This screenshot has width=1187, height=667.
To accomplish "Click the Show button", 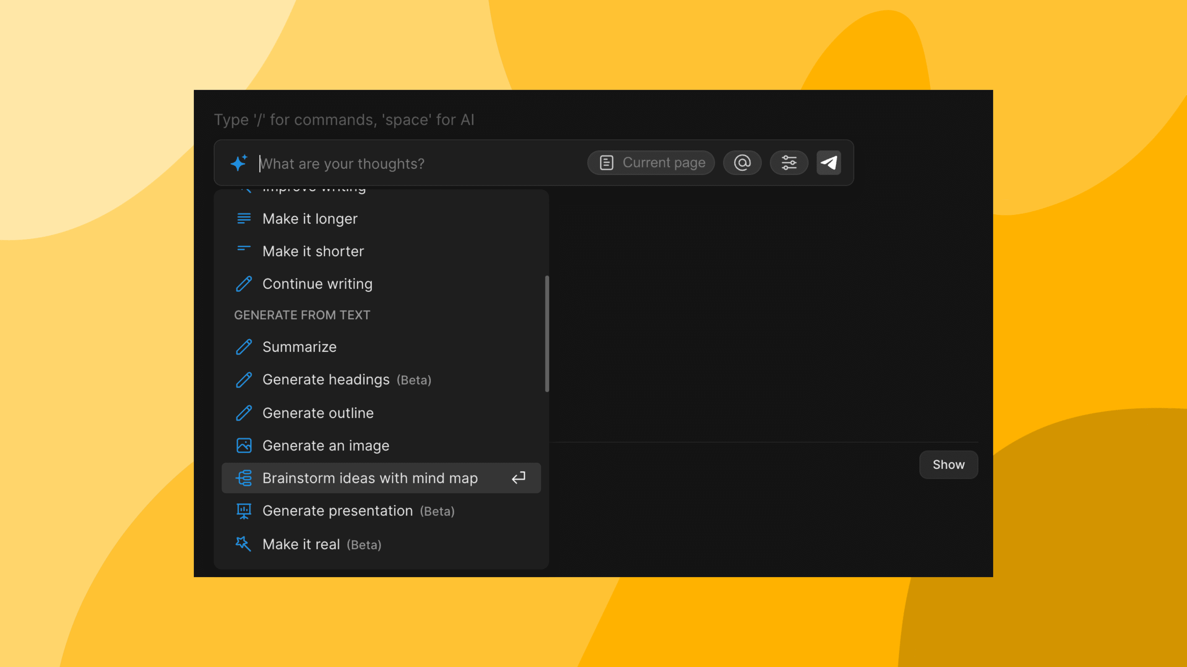I will click(948, 464).
